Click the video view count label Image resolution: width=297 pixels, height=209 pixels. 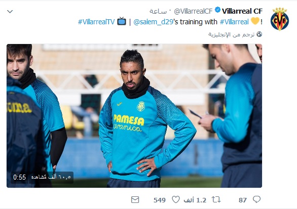coord(51,177)
